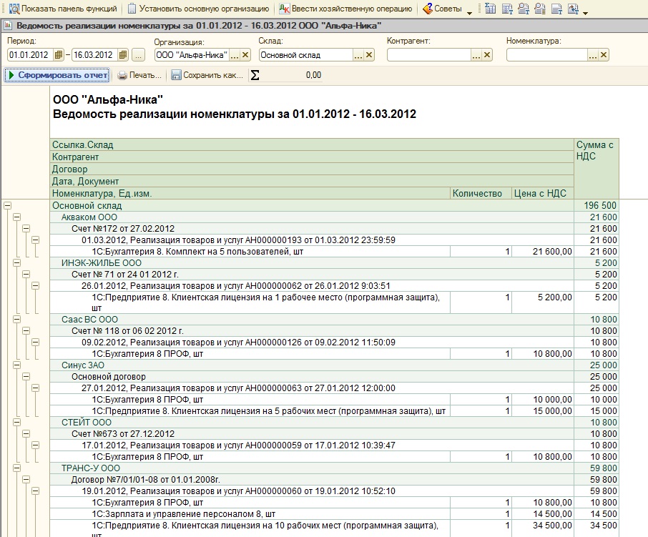Image resolution: width=648 pixels, height=537 pixels.
Task: Click the magnifier document with list icon
Action: (540, 9)
